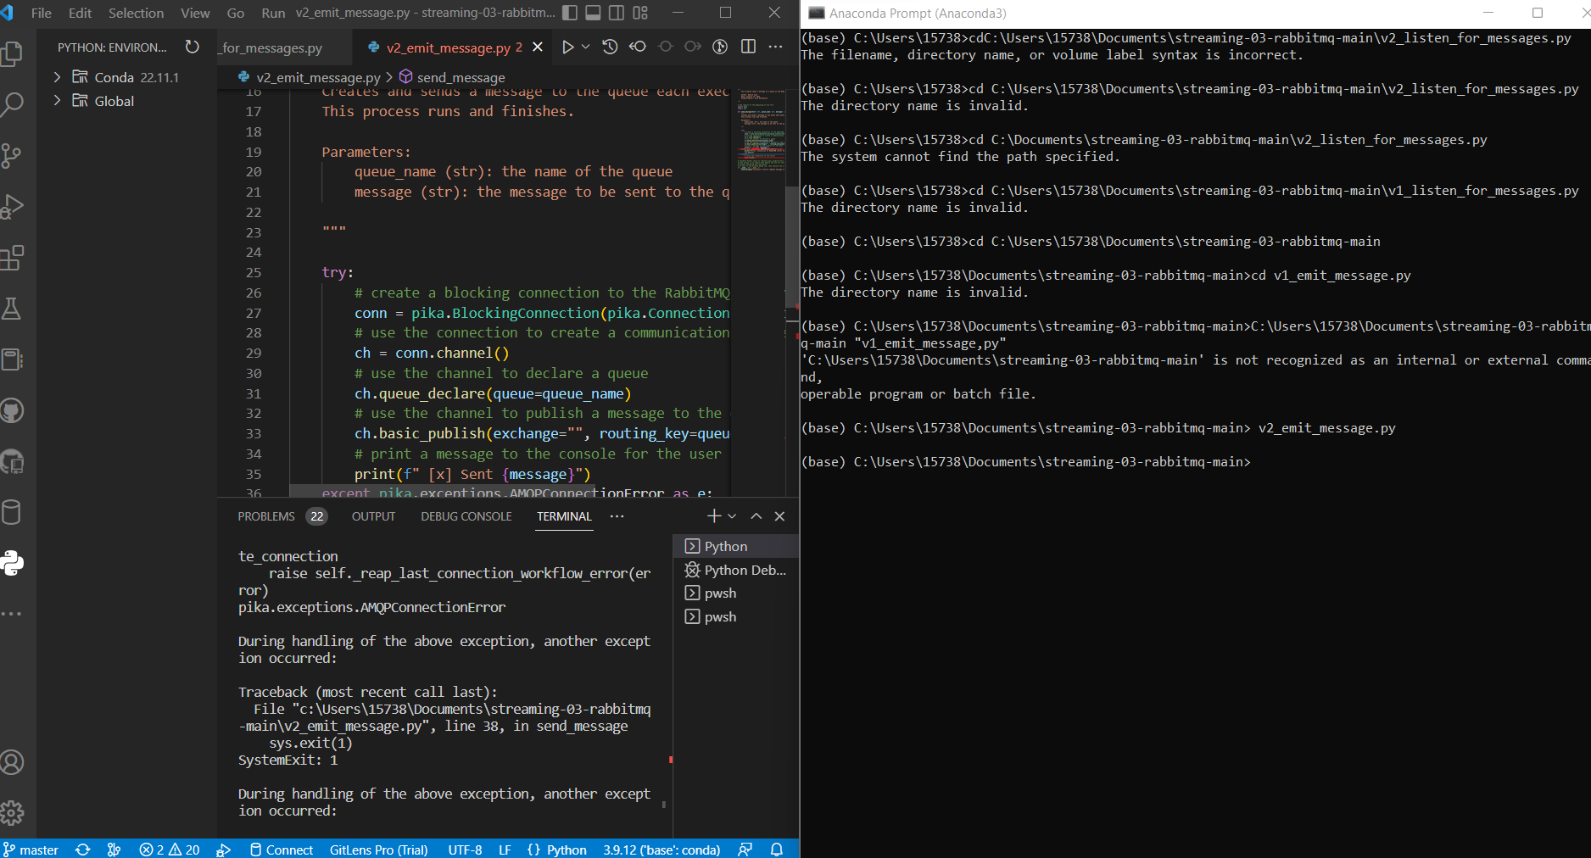Synchronize changes from status bar
This screenshot has width=1591, height=858.
82,850
